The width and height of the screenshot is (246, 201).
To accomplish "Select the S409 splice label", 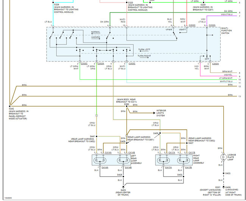I will point(123,141).
